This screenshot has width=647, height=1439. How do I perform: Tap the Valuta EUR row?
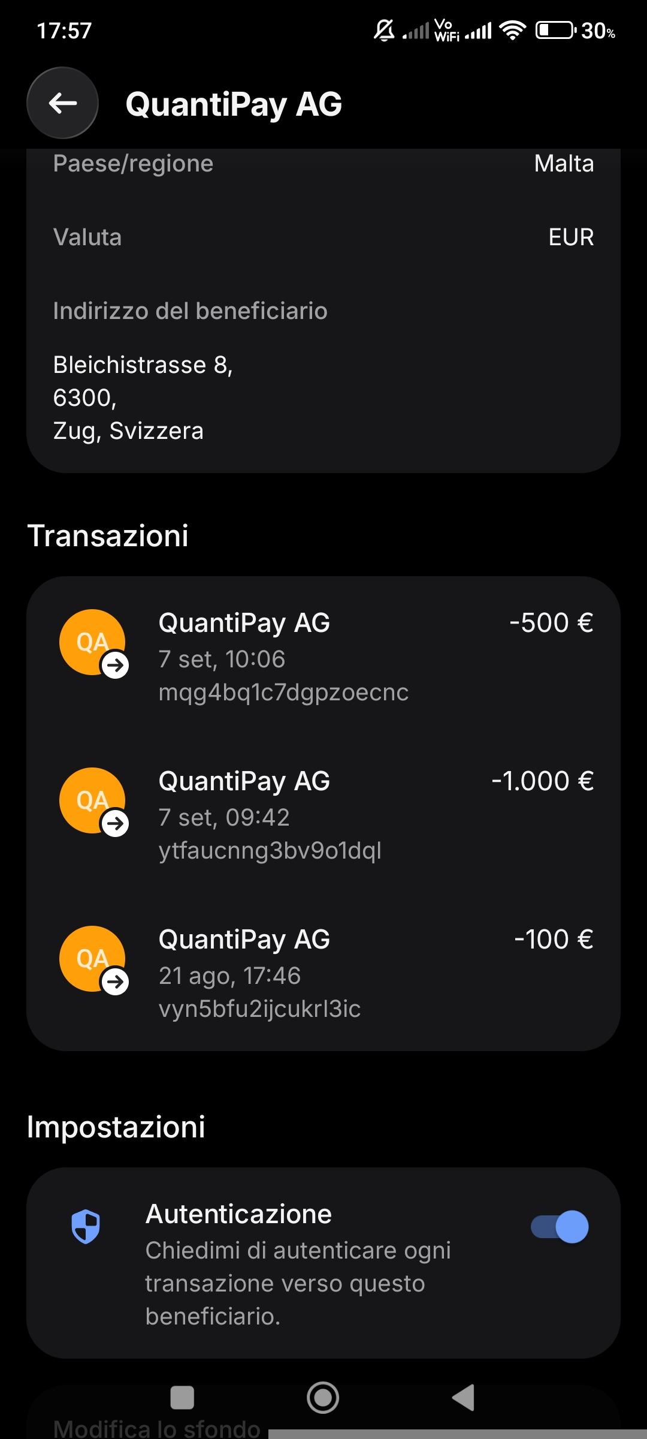pyautogui.click(x=323, y=237)
